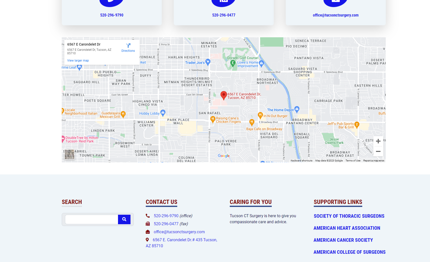Call 520-296-9790 from top card
430x262 pixels.
(x=112, y=15)
